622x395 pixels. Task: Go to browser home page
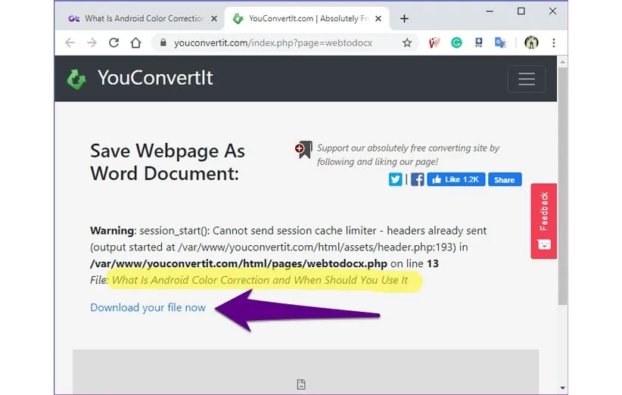click(x=138, y=43)
